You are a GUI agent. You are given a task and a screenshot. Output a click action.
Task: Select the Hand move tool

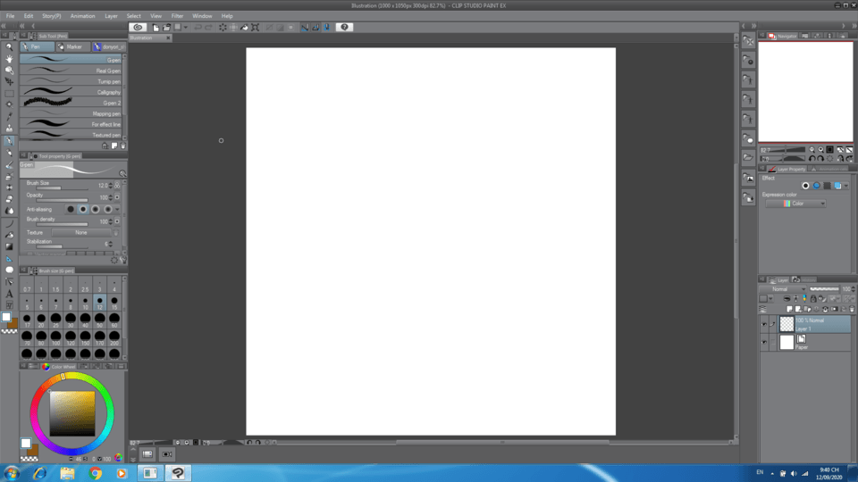9,59
